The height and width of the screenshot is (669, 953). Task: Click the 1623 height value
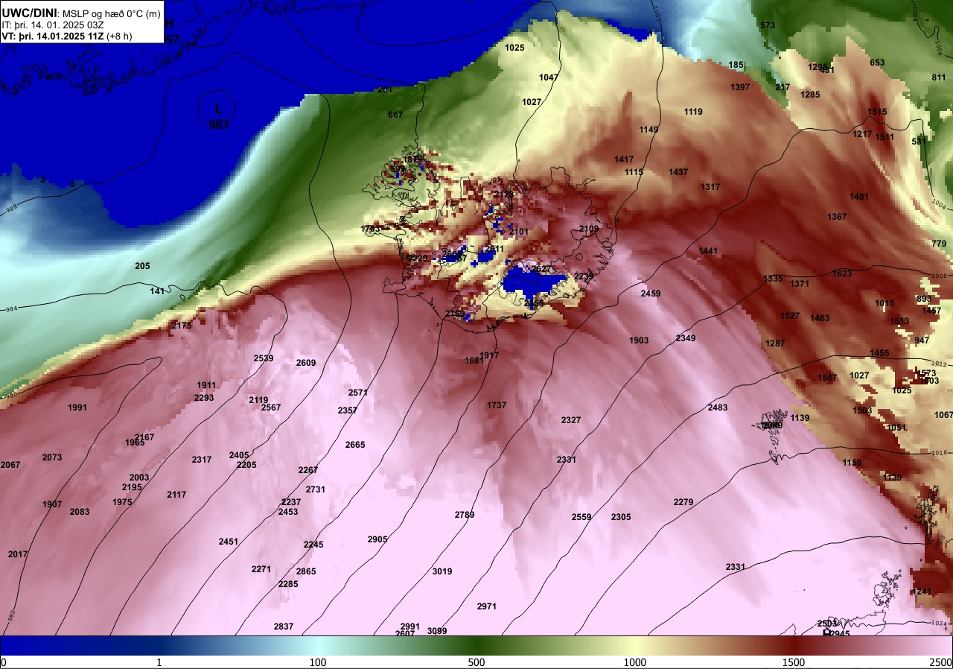pyautogui.click(x=842, y=273)
